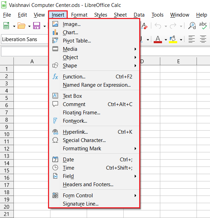Open the Background Color dropdown arrow
210x218 pixels.
pos(181,40)
